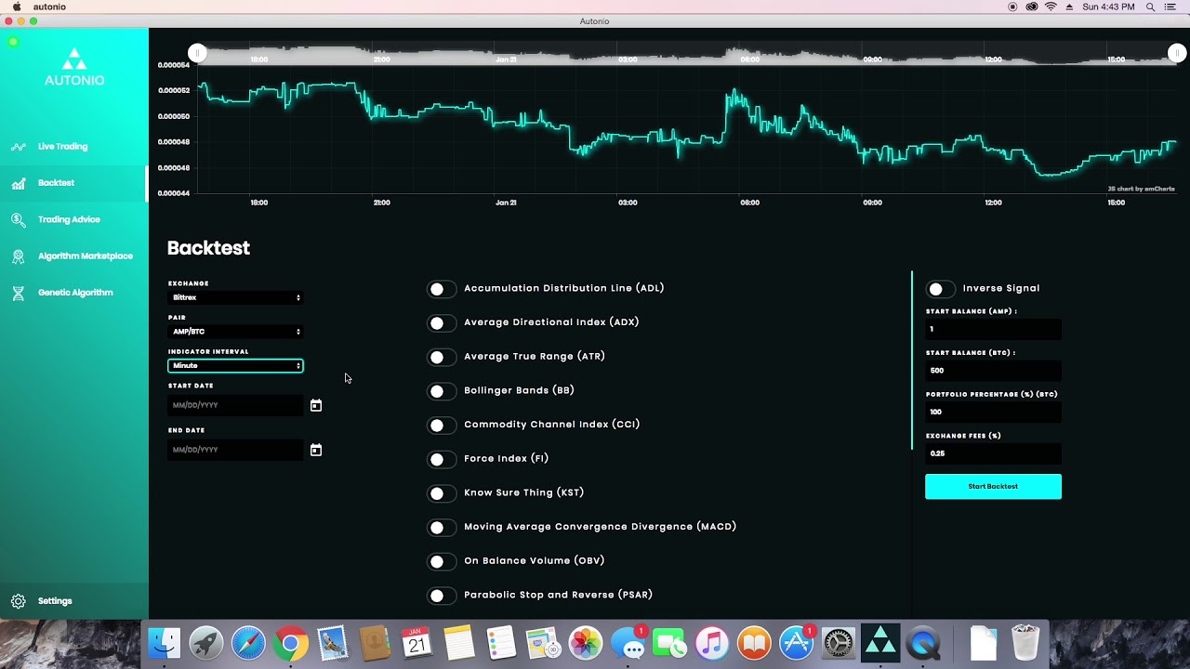
Task: Click the JS chart by amCharts link
Action: pyautogui.click(x=1141, y=189)
